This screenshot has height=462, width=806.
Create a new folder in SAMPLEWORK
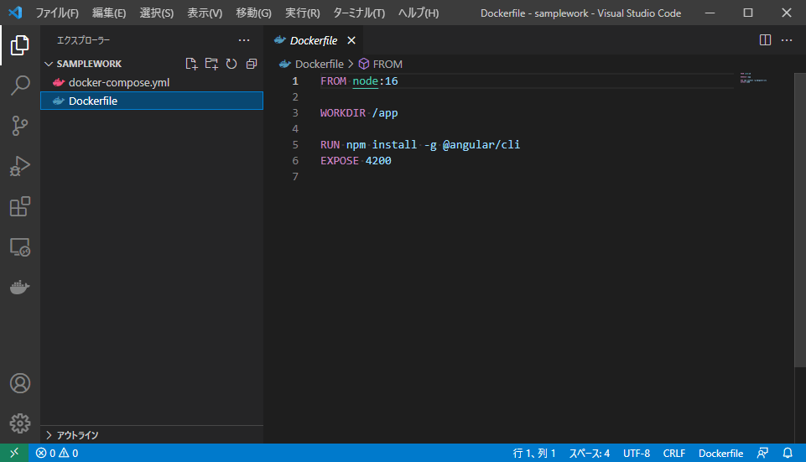pyautogui.click(x=211, y=64)
